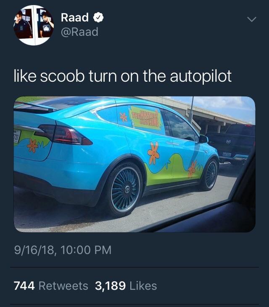Viewport: 269px width, 307px height.
Task: Click the car's rear wheel in photo
Action: click(x=125, y=190)
